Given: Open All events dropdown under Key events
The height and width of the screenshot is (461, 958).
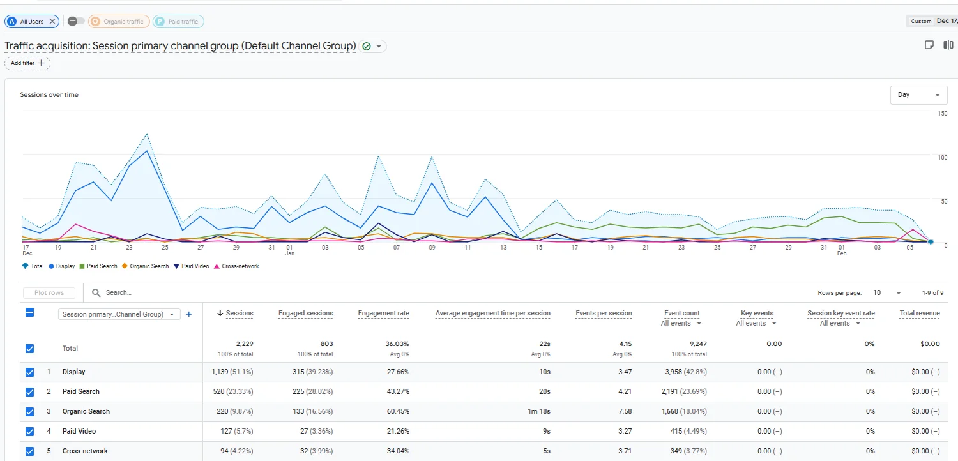Looking at the screenshot, I should [x=756, y=324].
